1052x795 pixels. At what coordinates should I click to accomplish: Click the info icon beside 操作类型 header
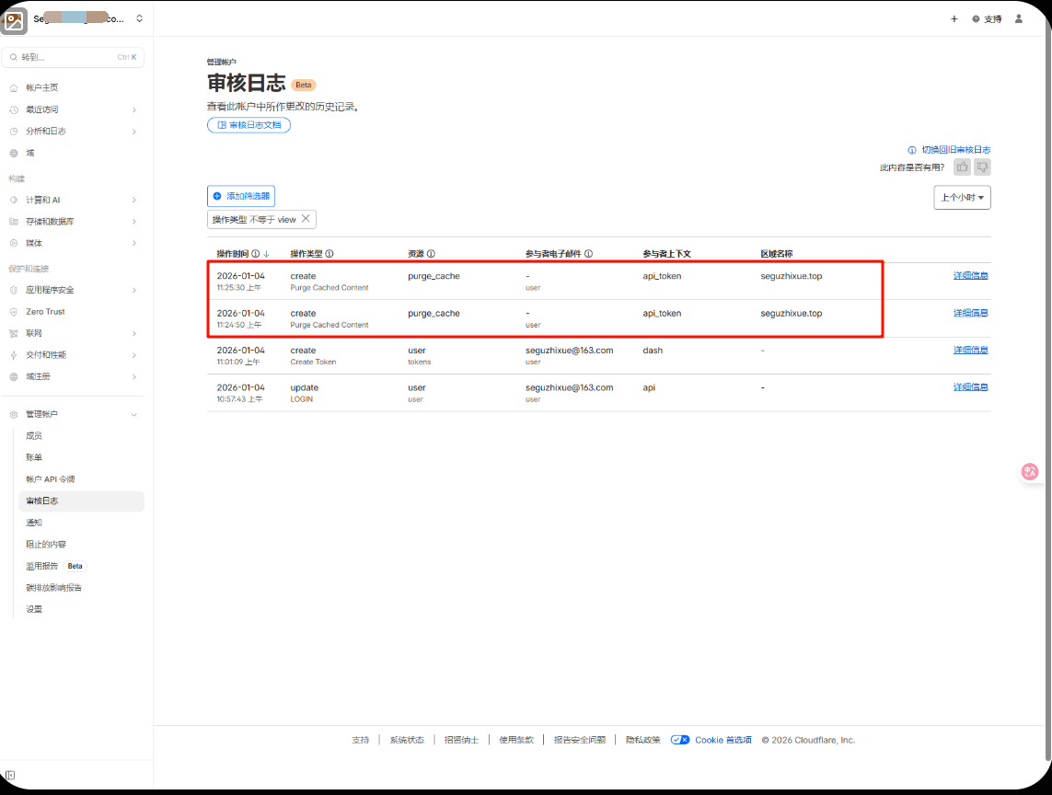(329, 254)
